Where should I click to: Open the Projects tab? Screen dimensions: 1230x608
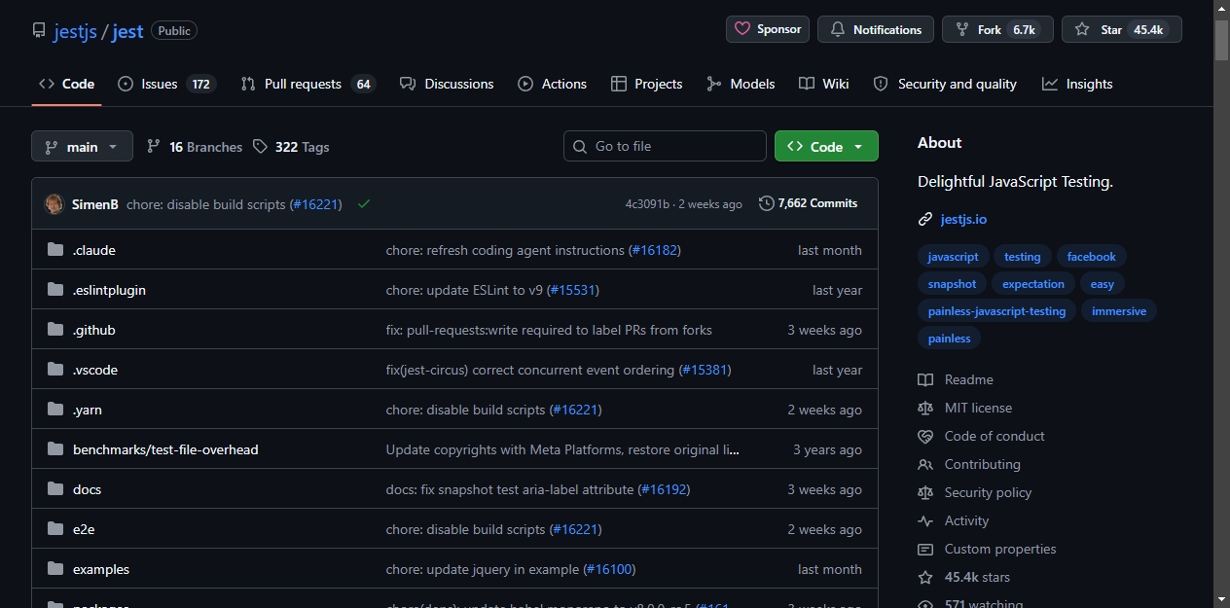click(647, 84)
